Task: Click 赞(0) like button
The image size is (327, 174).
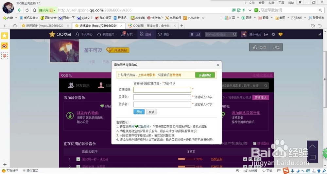Action: [260, 47]
